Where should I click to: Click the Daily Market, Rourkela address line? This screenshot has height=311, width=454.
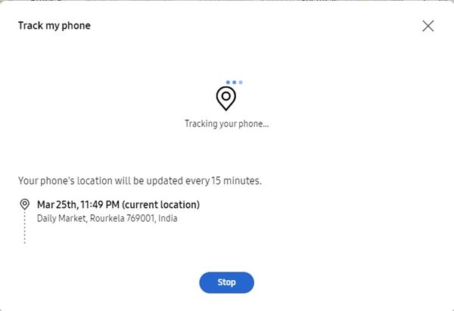point(107,218)
